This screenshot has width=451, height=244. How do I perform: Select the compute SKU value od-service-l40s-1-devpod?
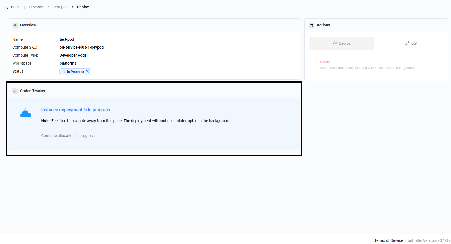click(x=81, y=47)
